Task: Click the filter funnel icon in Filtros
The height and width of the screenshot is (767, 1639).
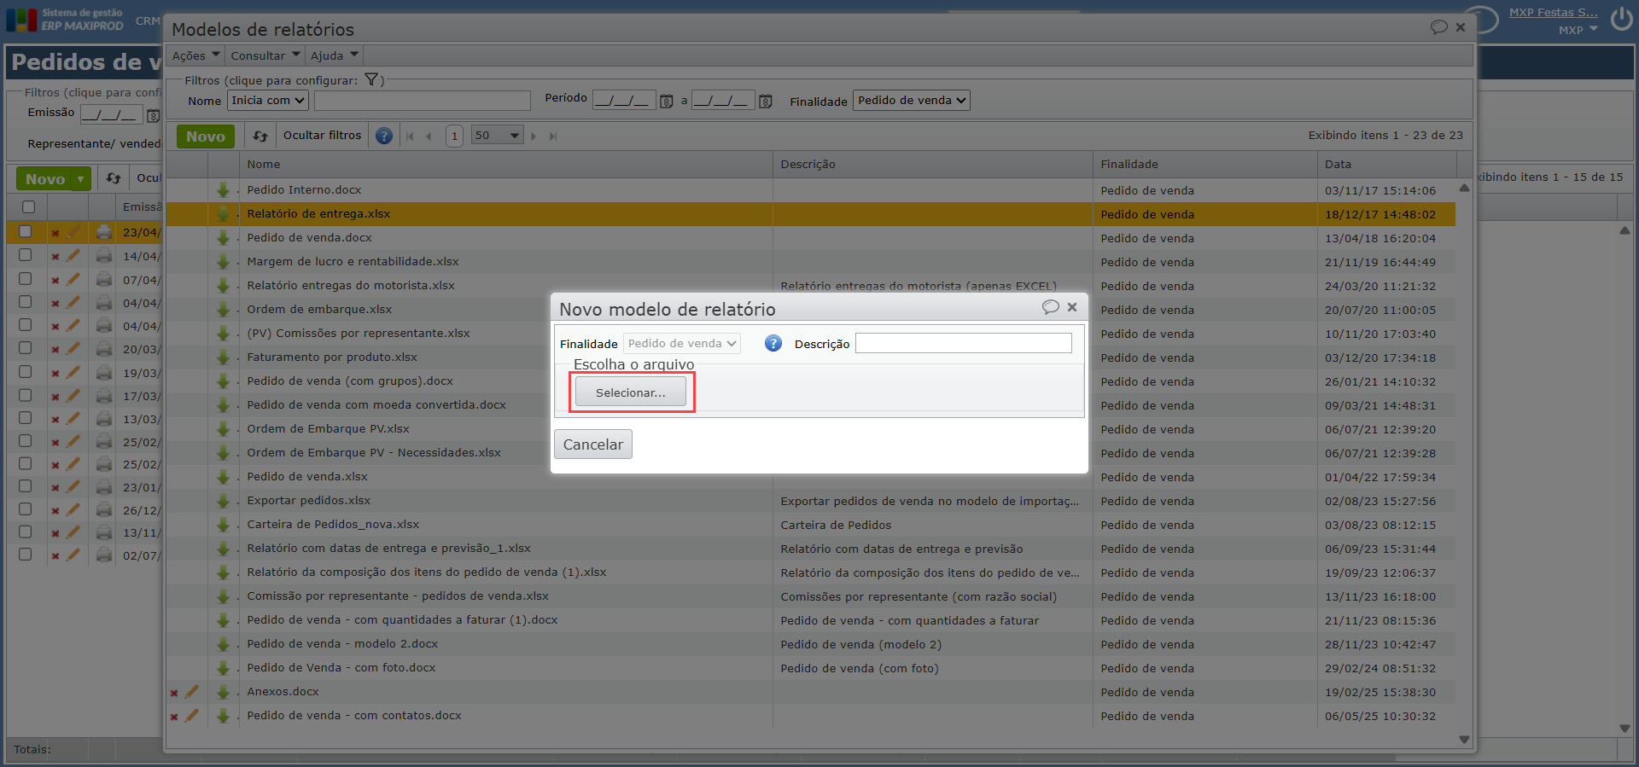Action: click(x=371, y=80)
